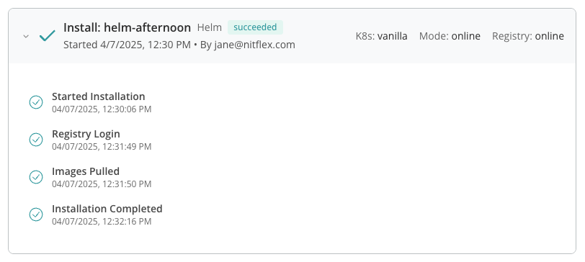
Task: Click the K8s: vanilla label
Action: click(381, 36)
